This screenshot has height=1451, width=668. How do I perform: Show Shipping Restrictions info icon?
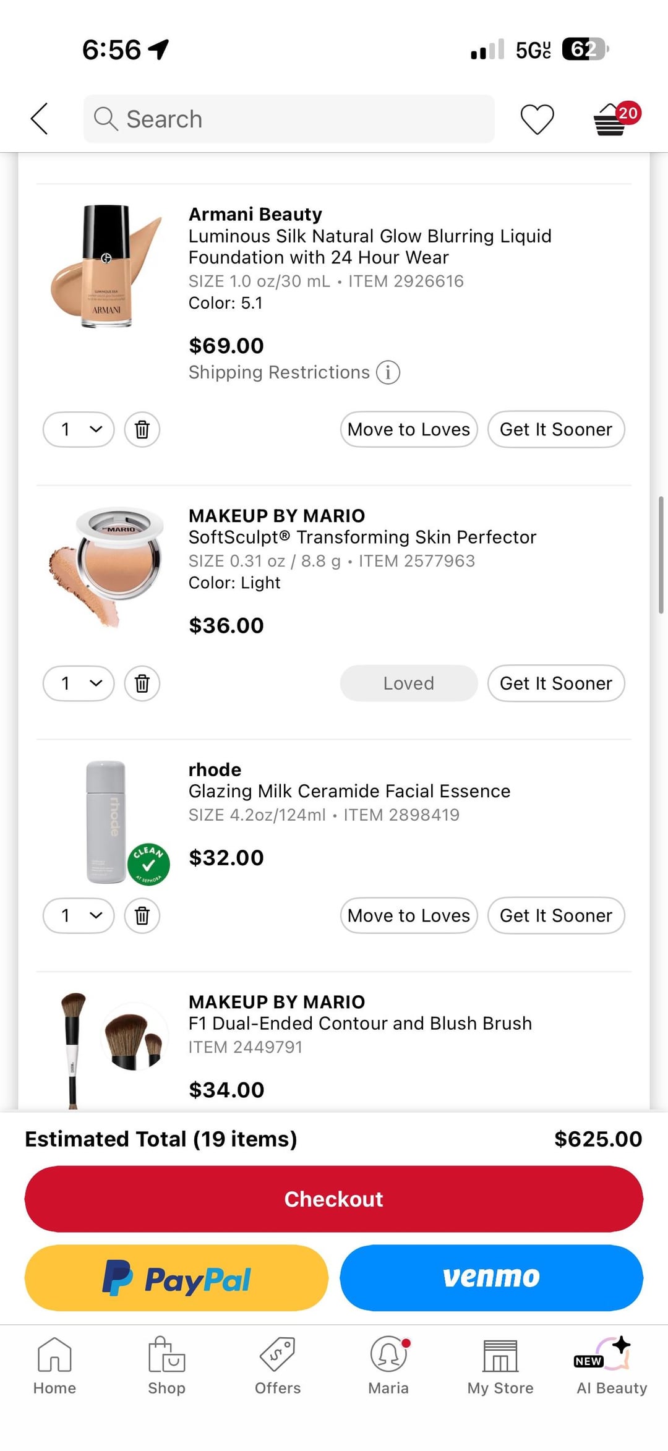[388, 372]
